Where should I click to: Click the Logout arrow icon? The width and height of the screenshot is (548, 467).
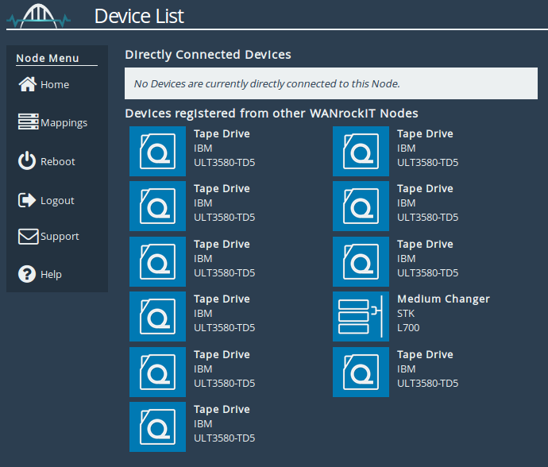tap(27, 200)
